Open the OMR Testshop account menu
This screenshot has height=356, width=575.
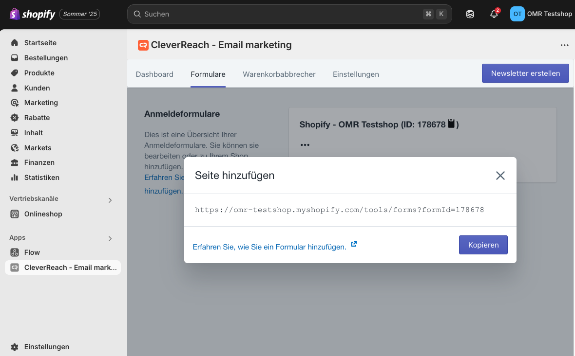click(541, 14)
